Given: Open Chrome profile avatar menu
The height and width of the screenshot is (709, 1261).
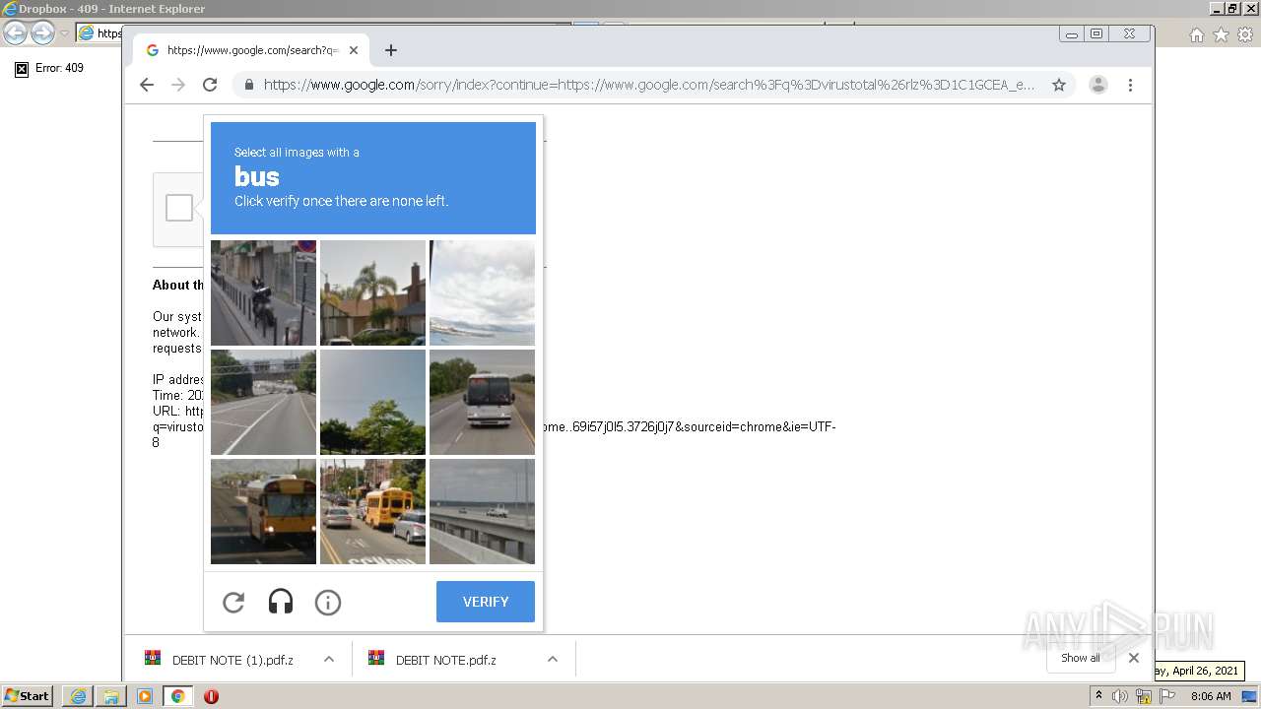Looking at the screenshot, I should point(1098,85).
